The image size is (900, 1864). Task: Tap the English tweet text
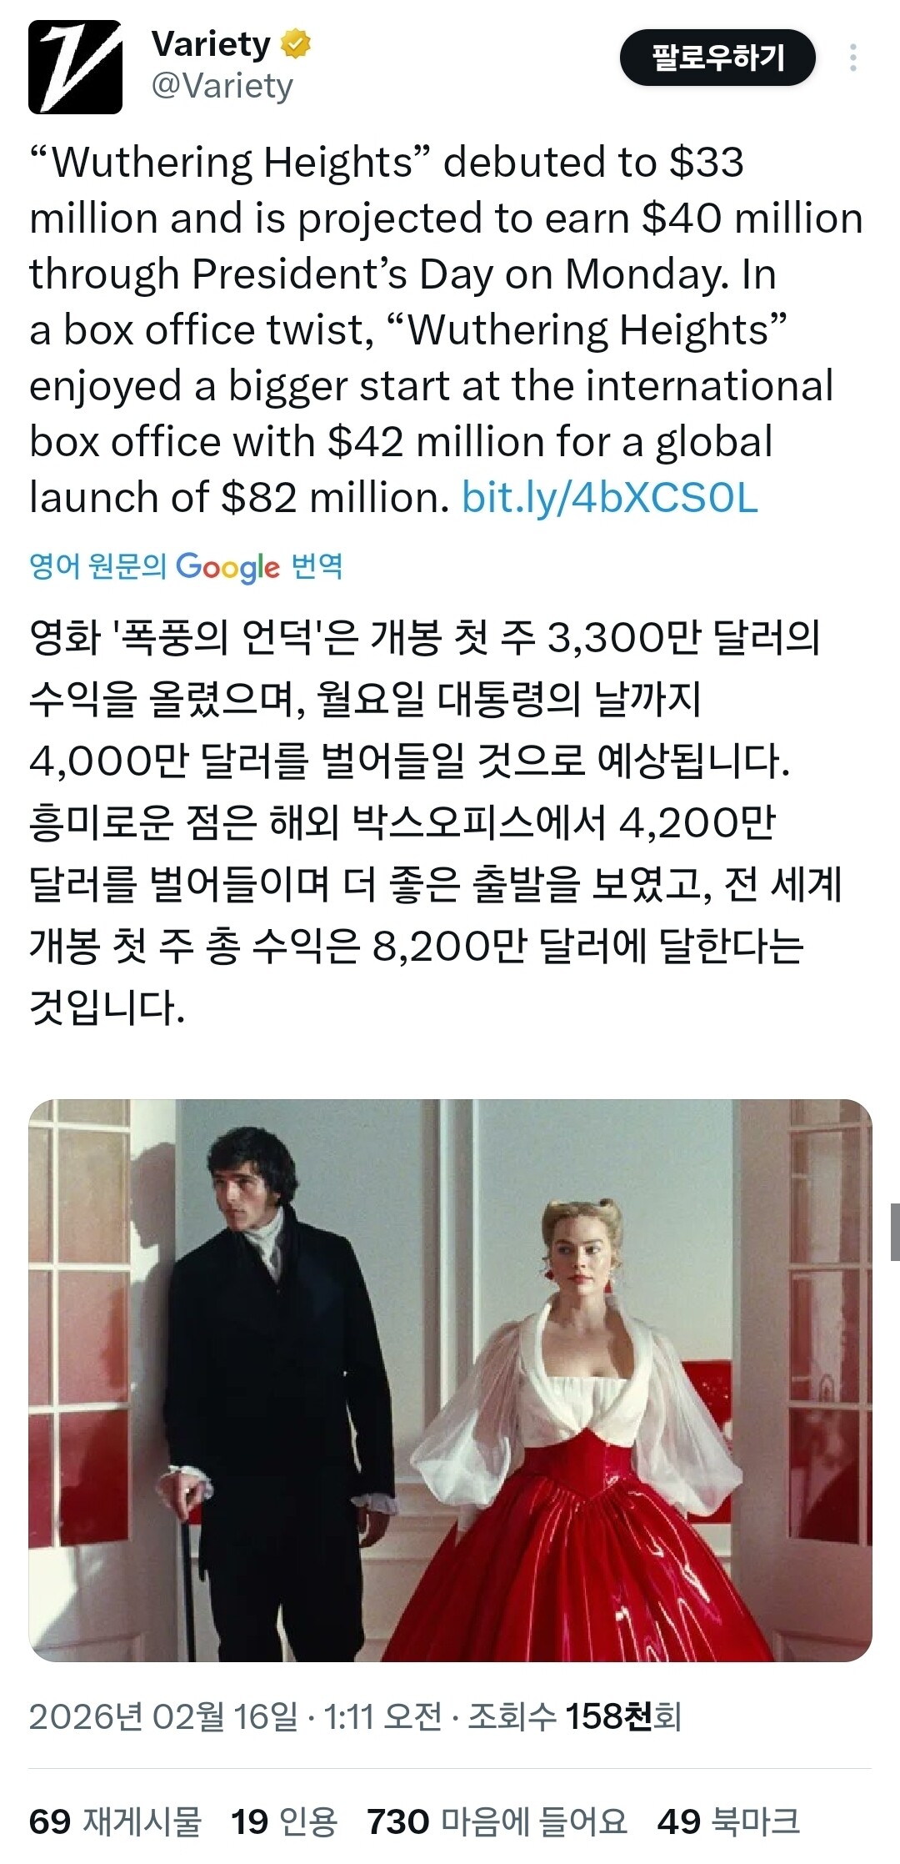446,329
